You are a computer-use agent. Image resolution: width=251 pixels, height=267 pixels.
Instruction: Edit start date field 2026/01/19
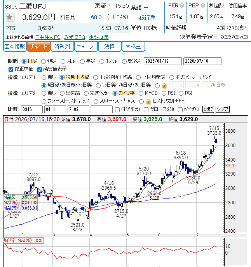click(x=163, y=61)
